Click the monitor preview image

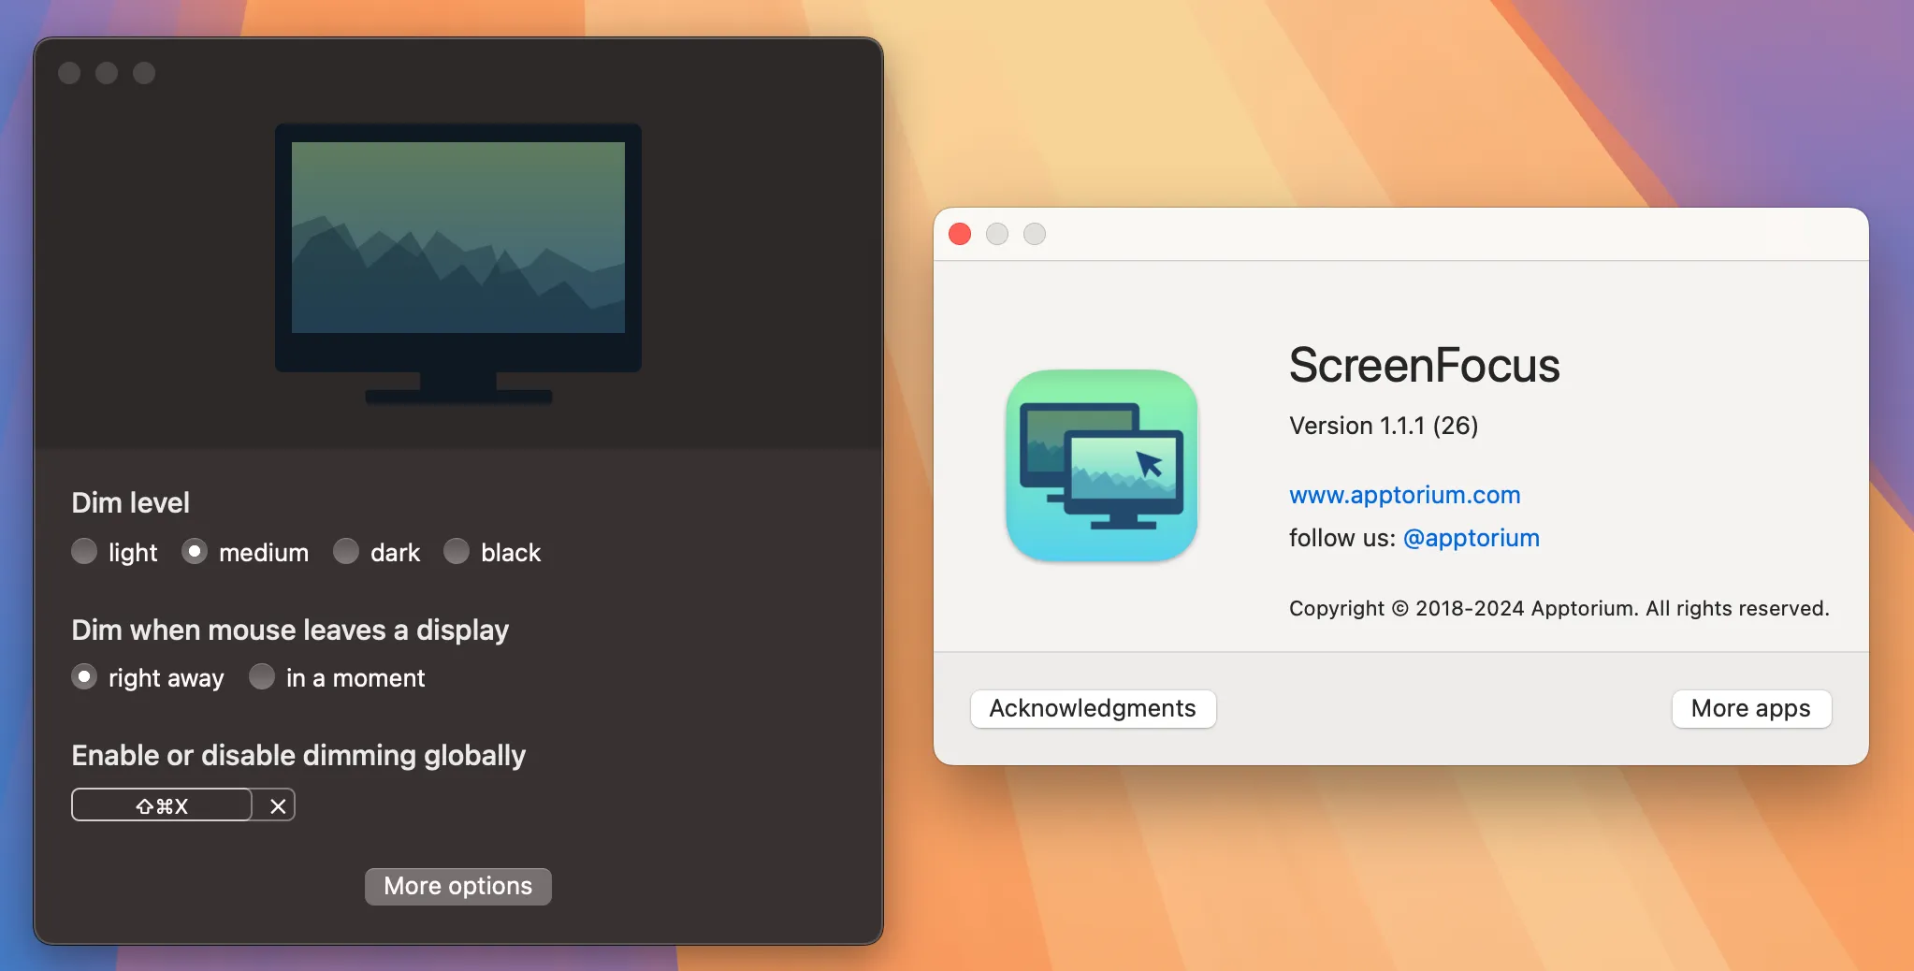458,264
